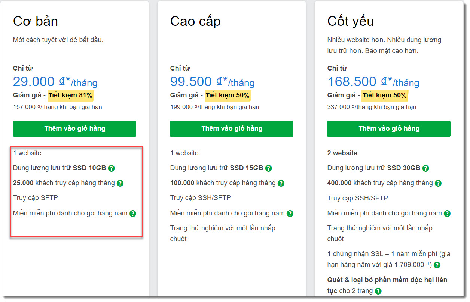Click help icon after SSL certificate price
The width and height of the screenshot is (470, 302).
coord(437,265)
